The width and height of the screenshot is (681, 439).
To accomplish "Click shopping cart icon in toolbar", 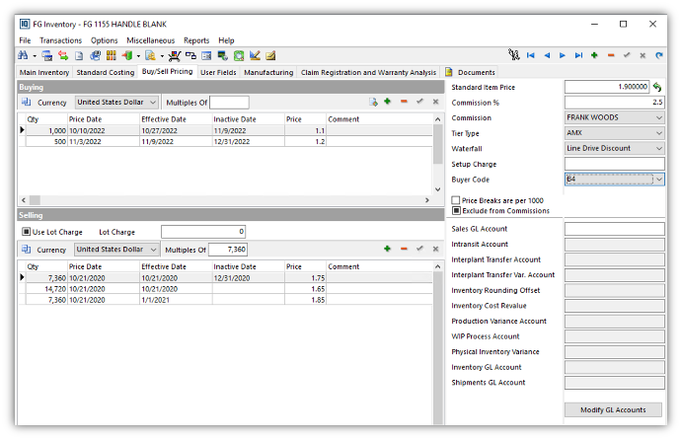I will pyautogui.click(x=175, y=55).
